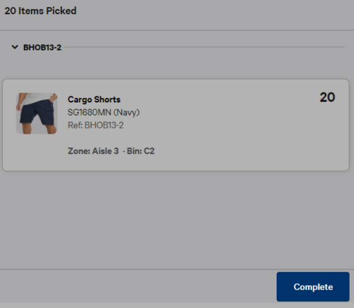Click the divider line beside BHOB13-2
This screenshot has width=354, height=308.
204,47
